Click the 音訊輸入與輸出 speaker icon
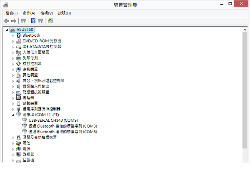The width and height of the screenshot is (250, 193). [18, 87]
